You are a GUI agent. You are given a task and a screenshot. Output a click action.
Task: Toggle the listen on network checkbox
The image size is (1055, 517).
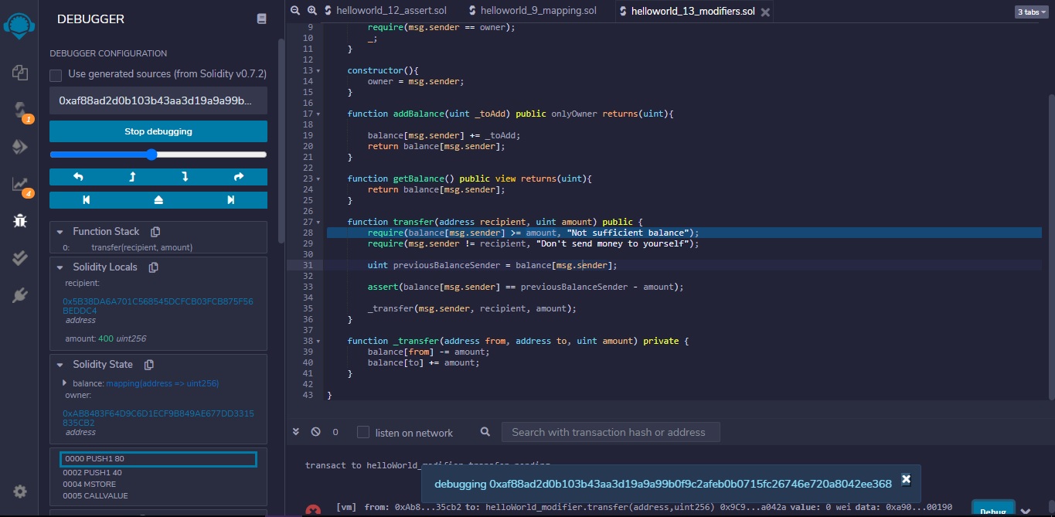click(363, 432)
